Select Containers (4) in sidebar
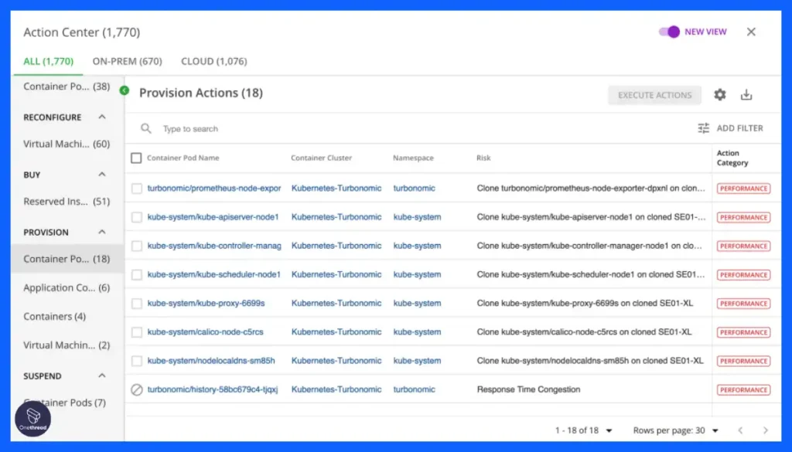This screenshot has width=792, height=452. pyautogui.click(x=55, y=316)
